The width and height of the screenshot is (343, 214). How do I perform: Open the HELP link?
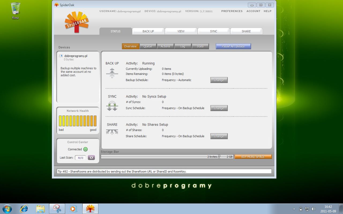(267, 11)
